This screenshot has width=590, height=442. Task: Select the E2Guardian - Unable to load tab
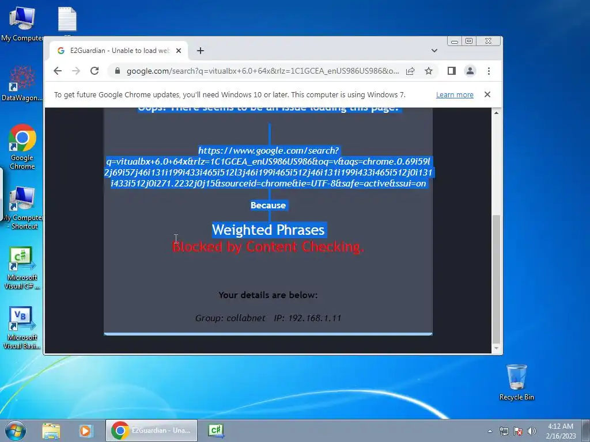point(119,51)
